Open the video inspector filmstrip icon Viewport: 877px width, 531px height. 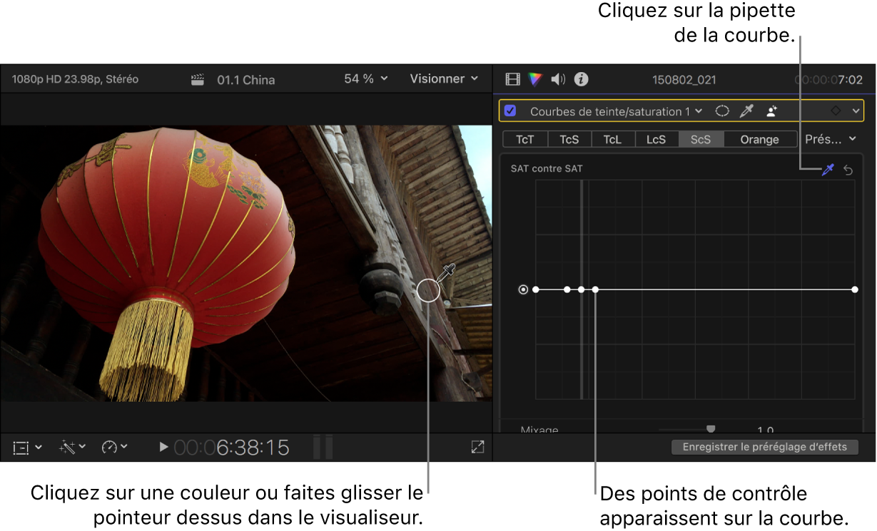(512, 79)
